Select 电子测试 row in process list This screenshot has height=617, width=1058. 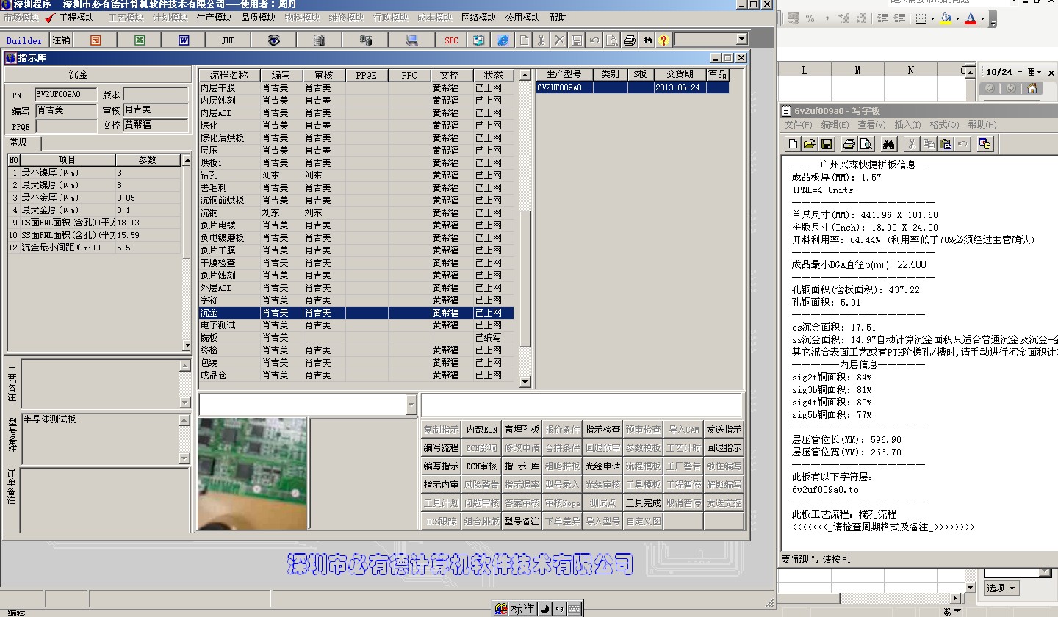pos(356,325)
